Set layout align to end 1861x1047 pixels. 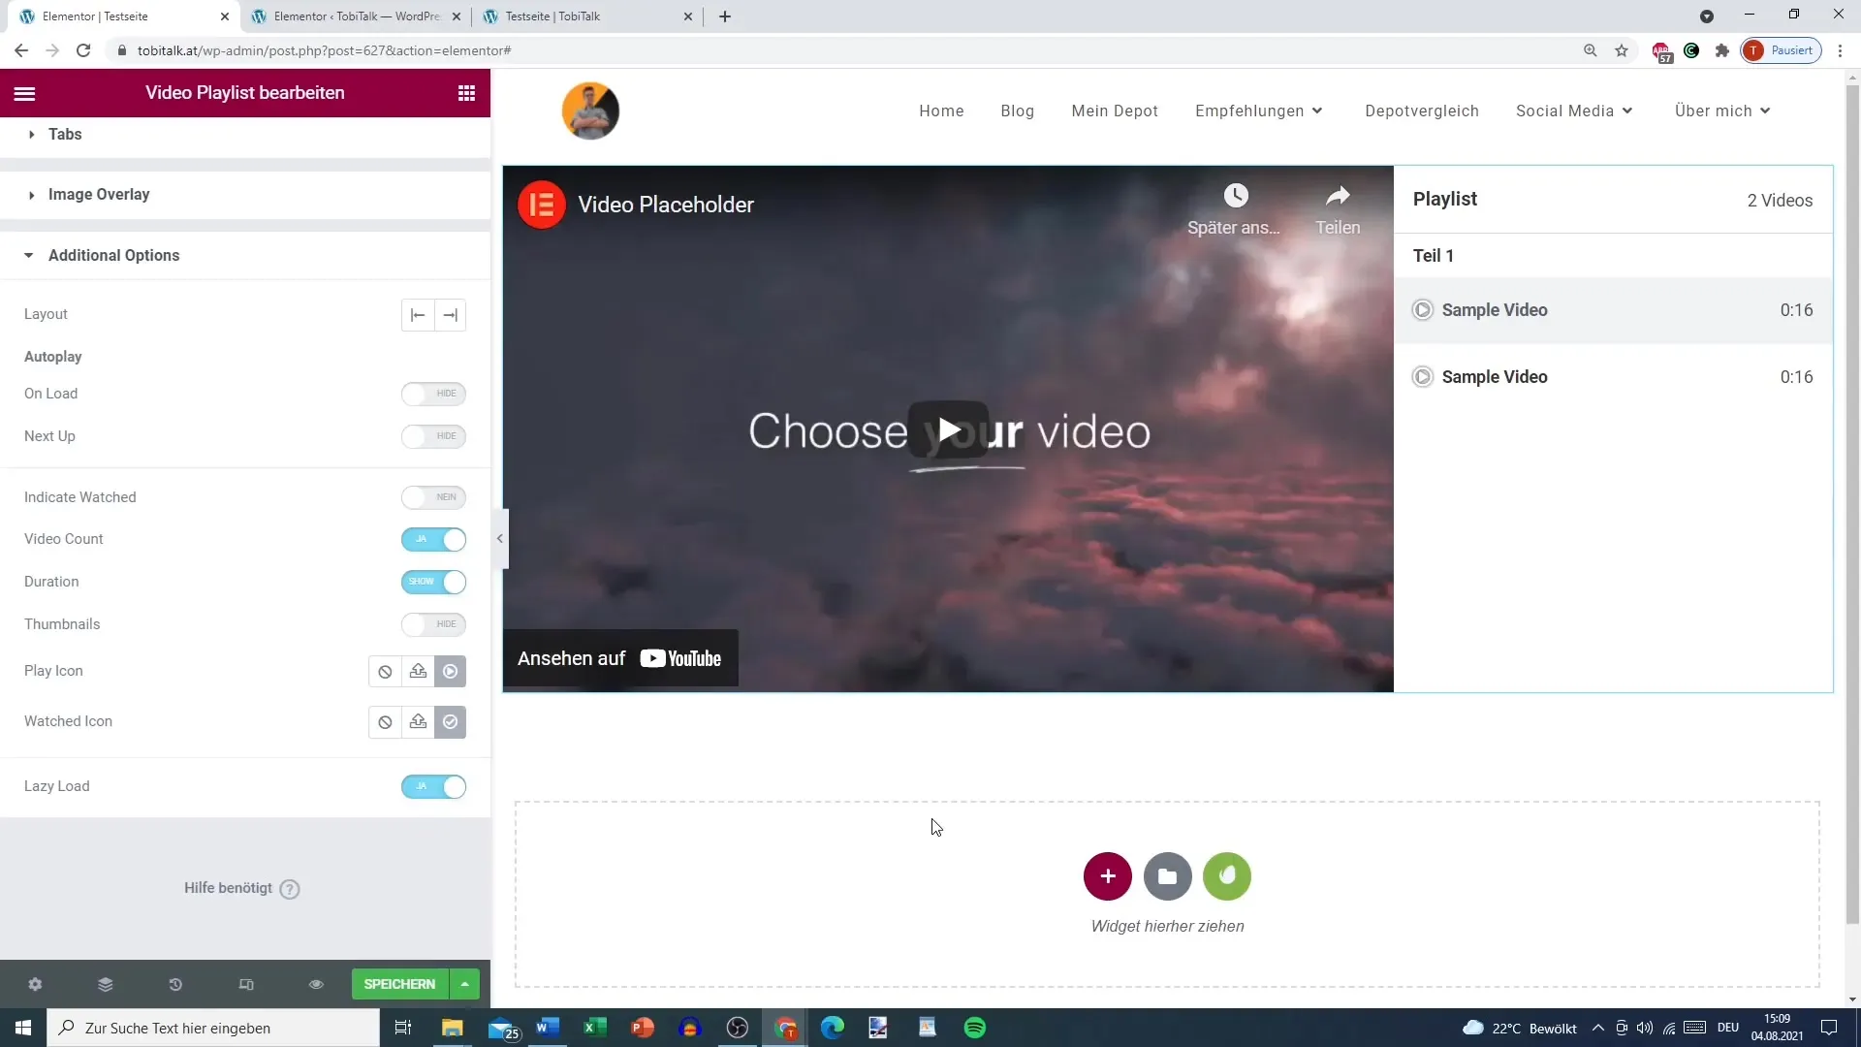450,315
